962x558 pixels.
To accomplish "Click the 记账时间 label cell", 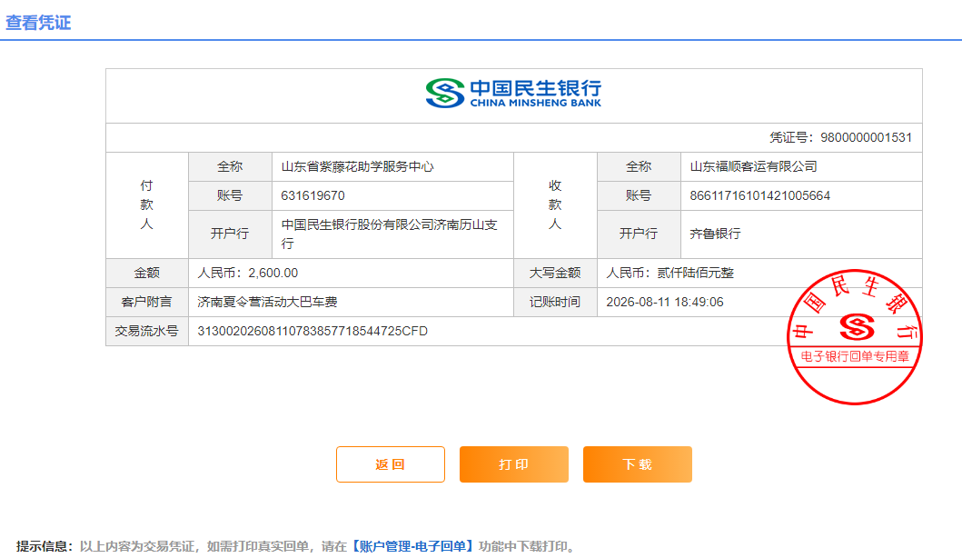I will 555,302.
